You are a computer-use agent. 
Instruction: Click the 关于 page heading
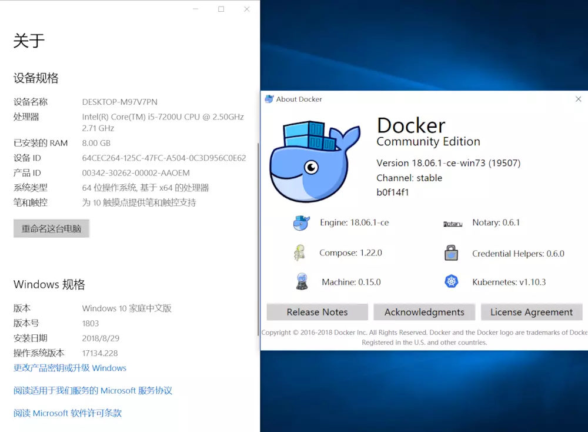(29, 40)
